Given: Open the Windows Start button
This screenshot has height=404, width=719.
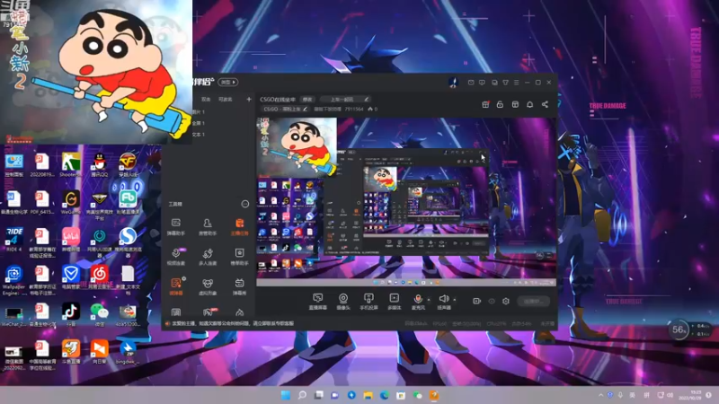Looking at the screenshot, I should pyautogui.click(x=285, y=395).
